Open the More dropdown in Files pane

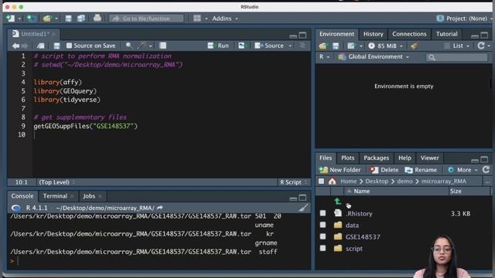(x=463, y=170)
